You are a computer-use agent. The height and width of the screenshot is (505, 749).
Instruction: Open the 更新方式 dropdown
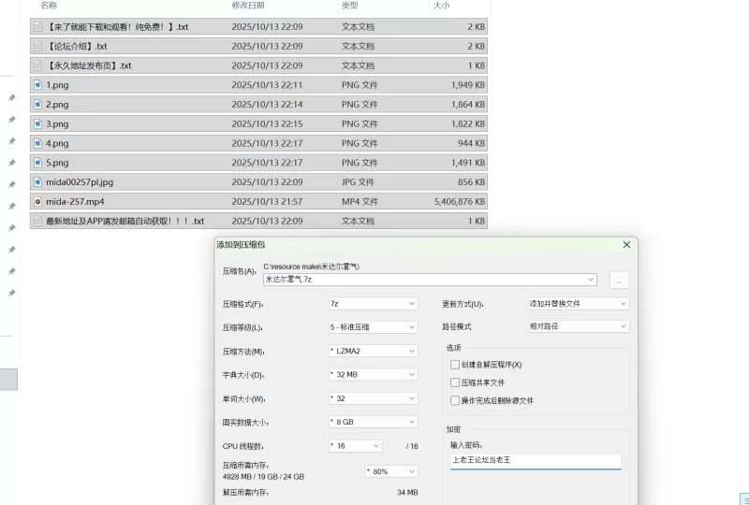578,304
